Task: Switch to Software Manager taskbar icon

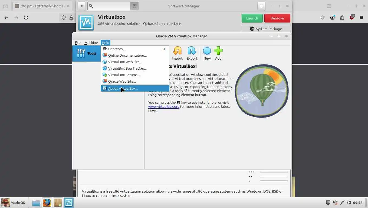Action: point(58,203)
